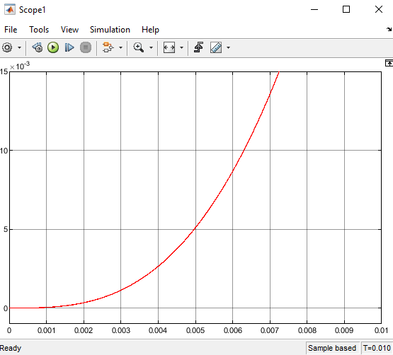Expand the block highlight dropdown arrow
The height and width of the screenshot is (355, 393).
[120, 47]
